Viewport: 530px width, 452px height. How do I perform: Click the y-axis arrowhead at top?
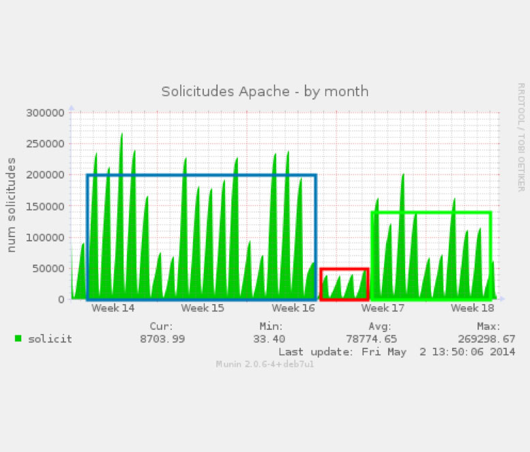click(71, 108)
